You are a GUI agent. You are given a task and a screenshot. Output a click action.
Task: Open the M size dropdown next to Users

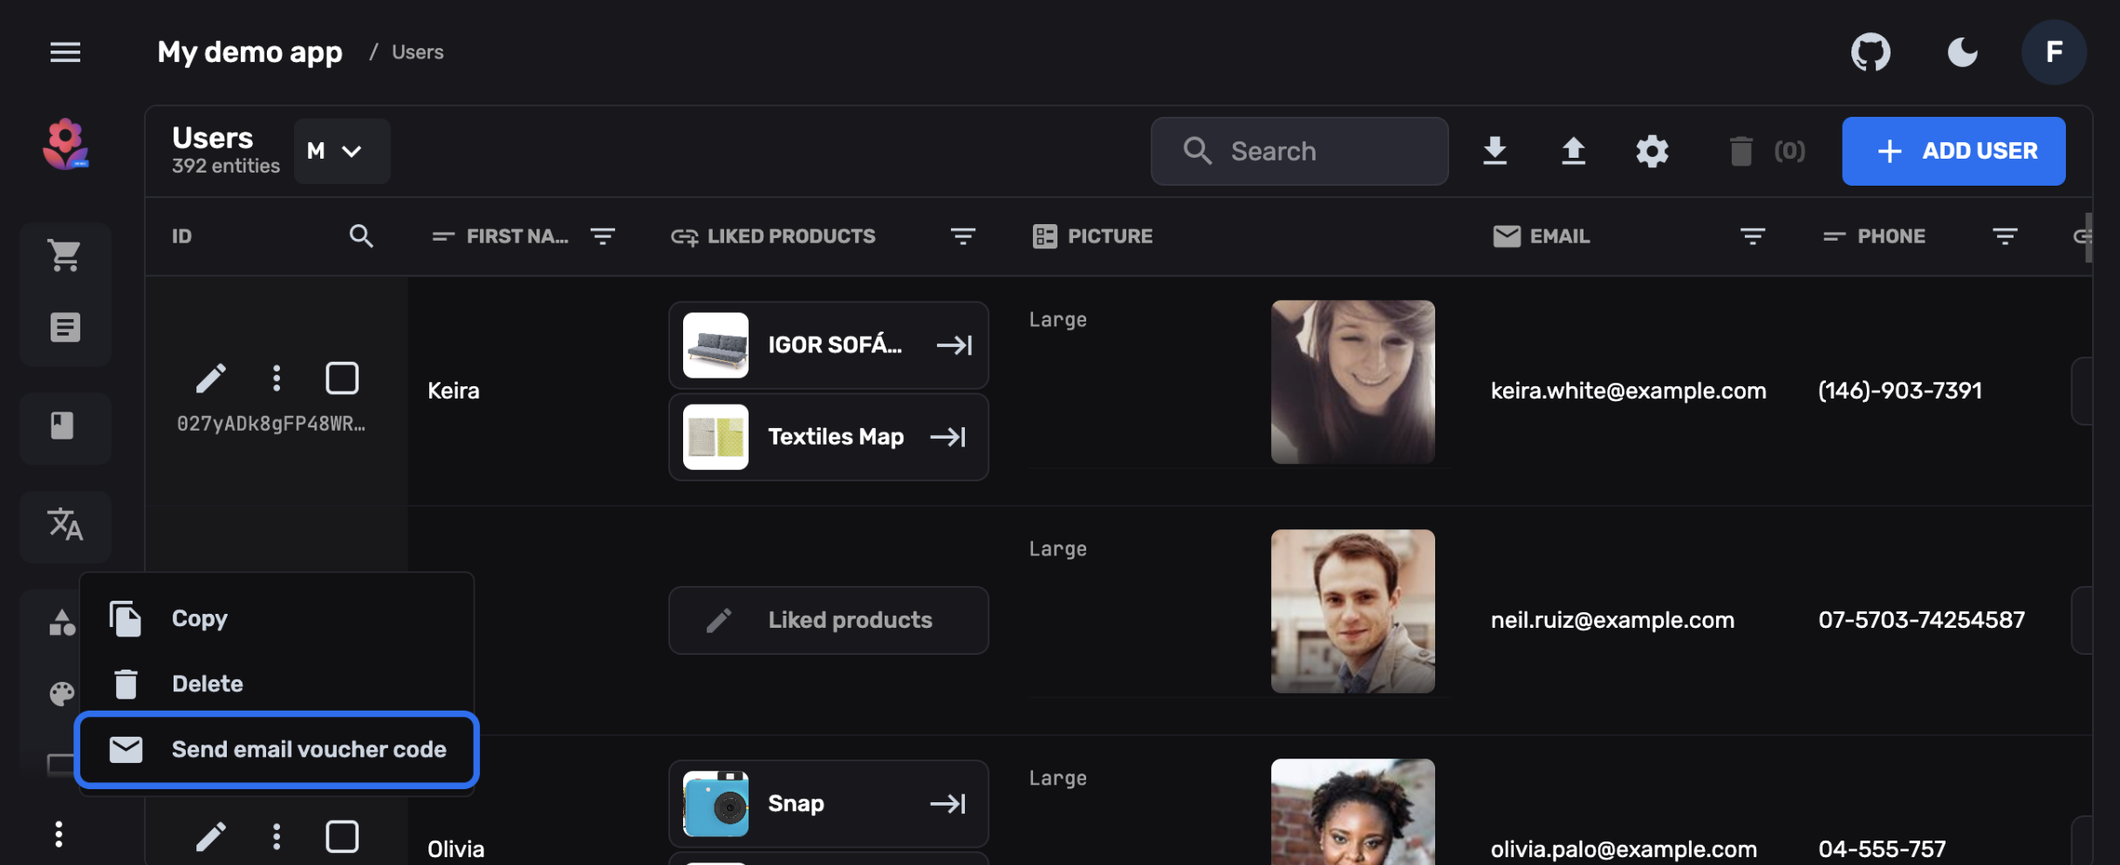[x=341, y=150]
